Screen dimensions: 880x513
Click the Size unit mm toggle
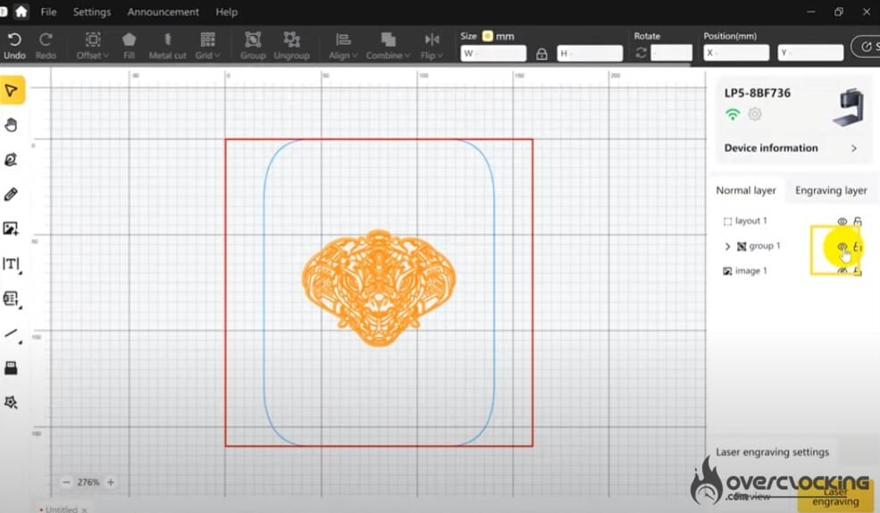point(487,36)
